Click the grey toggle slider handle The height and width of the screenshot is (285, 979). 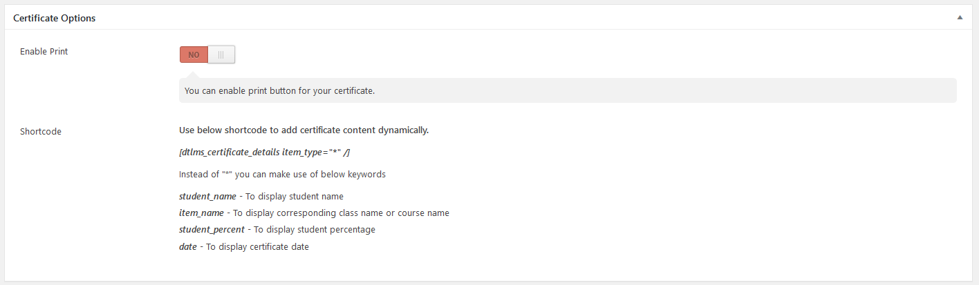coord(221,55)
